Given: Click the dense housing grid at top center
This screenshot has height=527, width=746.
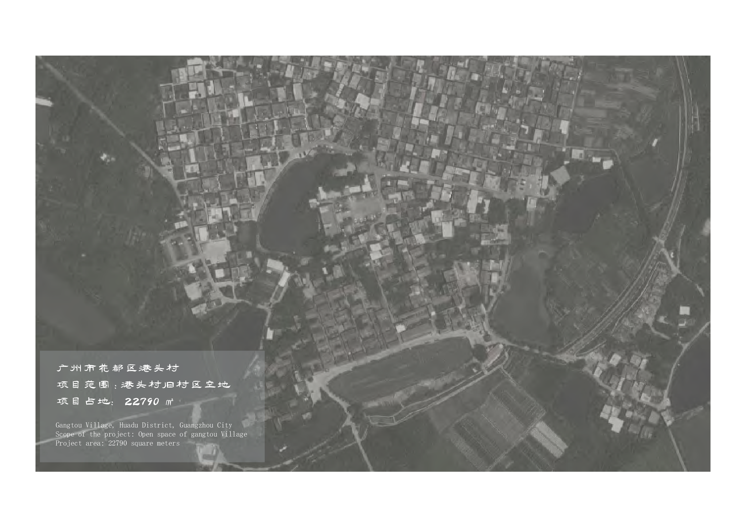Looking at the screenshot, I should pyautogui.click(x=374, y=97).
